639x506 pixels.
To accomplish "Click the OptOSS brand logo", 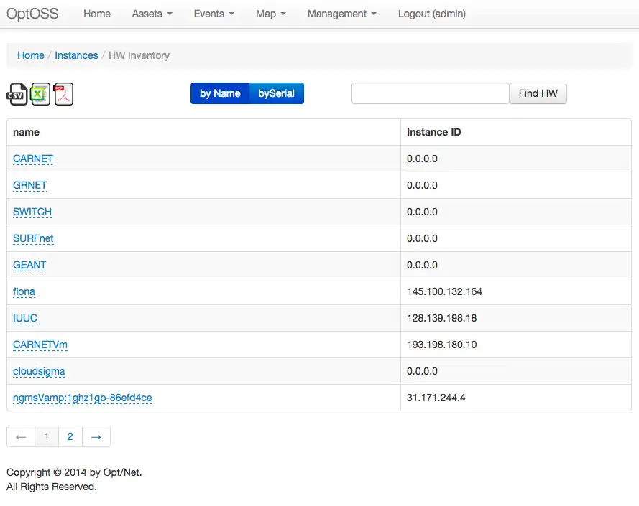I will pyautogui.click(x=32, y=14).
